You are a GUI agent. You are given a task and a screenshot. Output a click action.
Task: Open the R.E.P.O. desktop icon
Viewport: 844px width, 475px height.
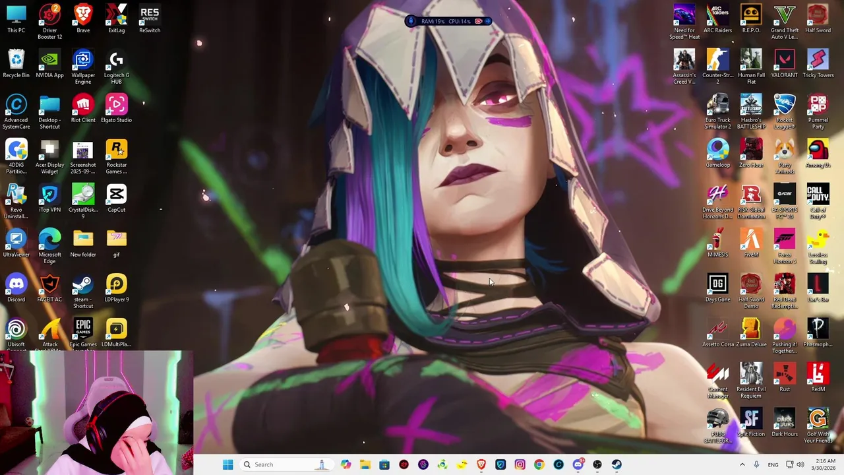pyautogui.click(x=751, y=18)
